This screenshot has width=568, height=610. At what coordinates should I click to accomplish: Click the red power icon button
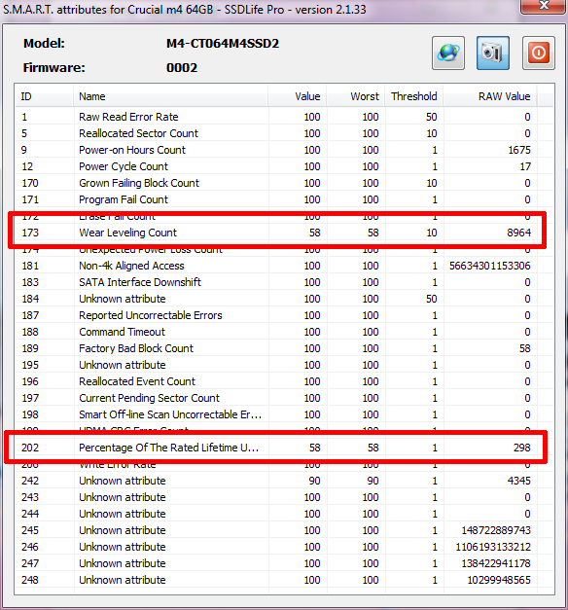(539, 53)
